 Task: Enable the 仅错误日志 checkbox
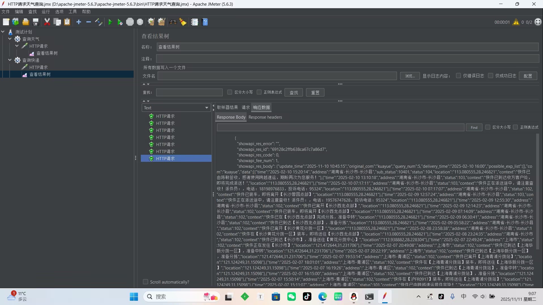pyautogui.click(x=458, y=76)
